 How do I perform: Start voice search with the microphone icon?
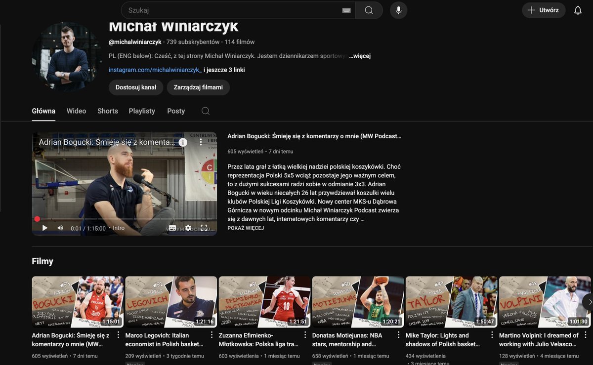point(398,10)
